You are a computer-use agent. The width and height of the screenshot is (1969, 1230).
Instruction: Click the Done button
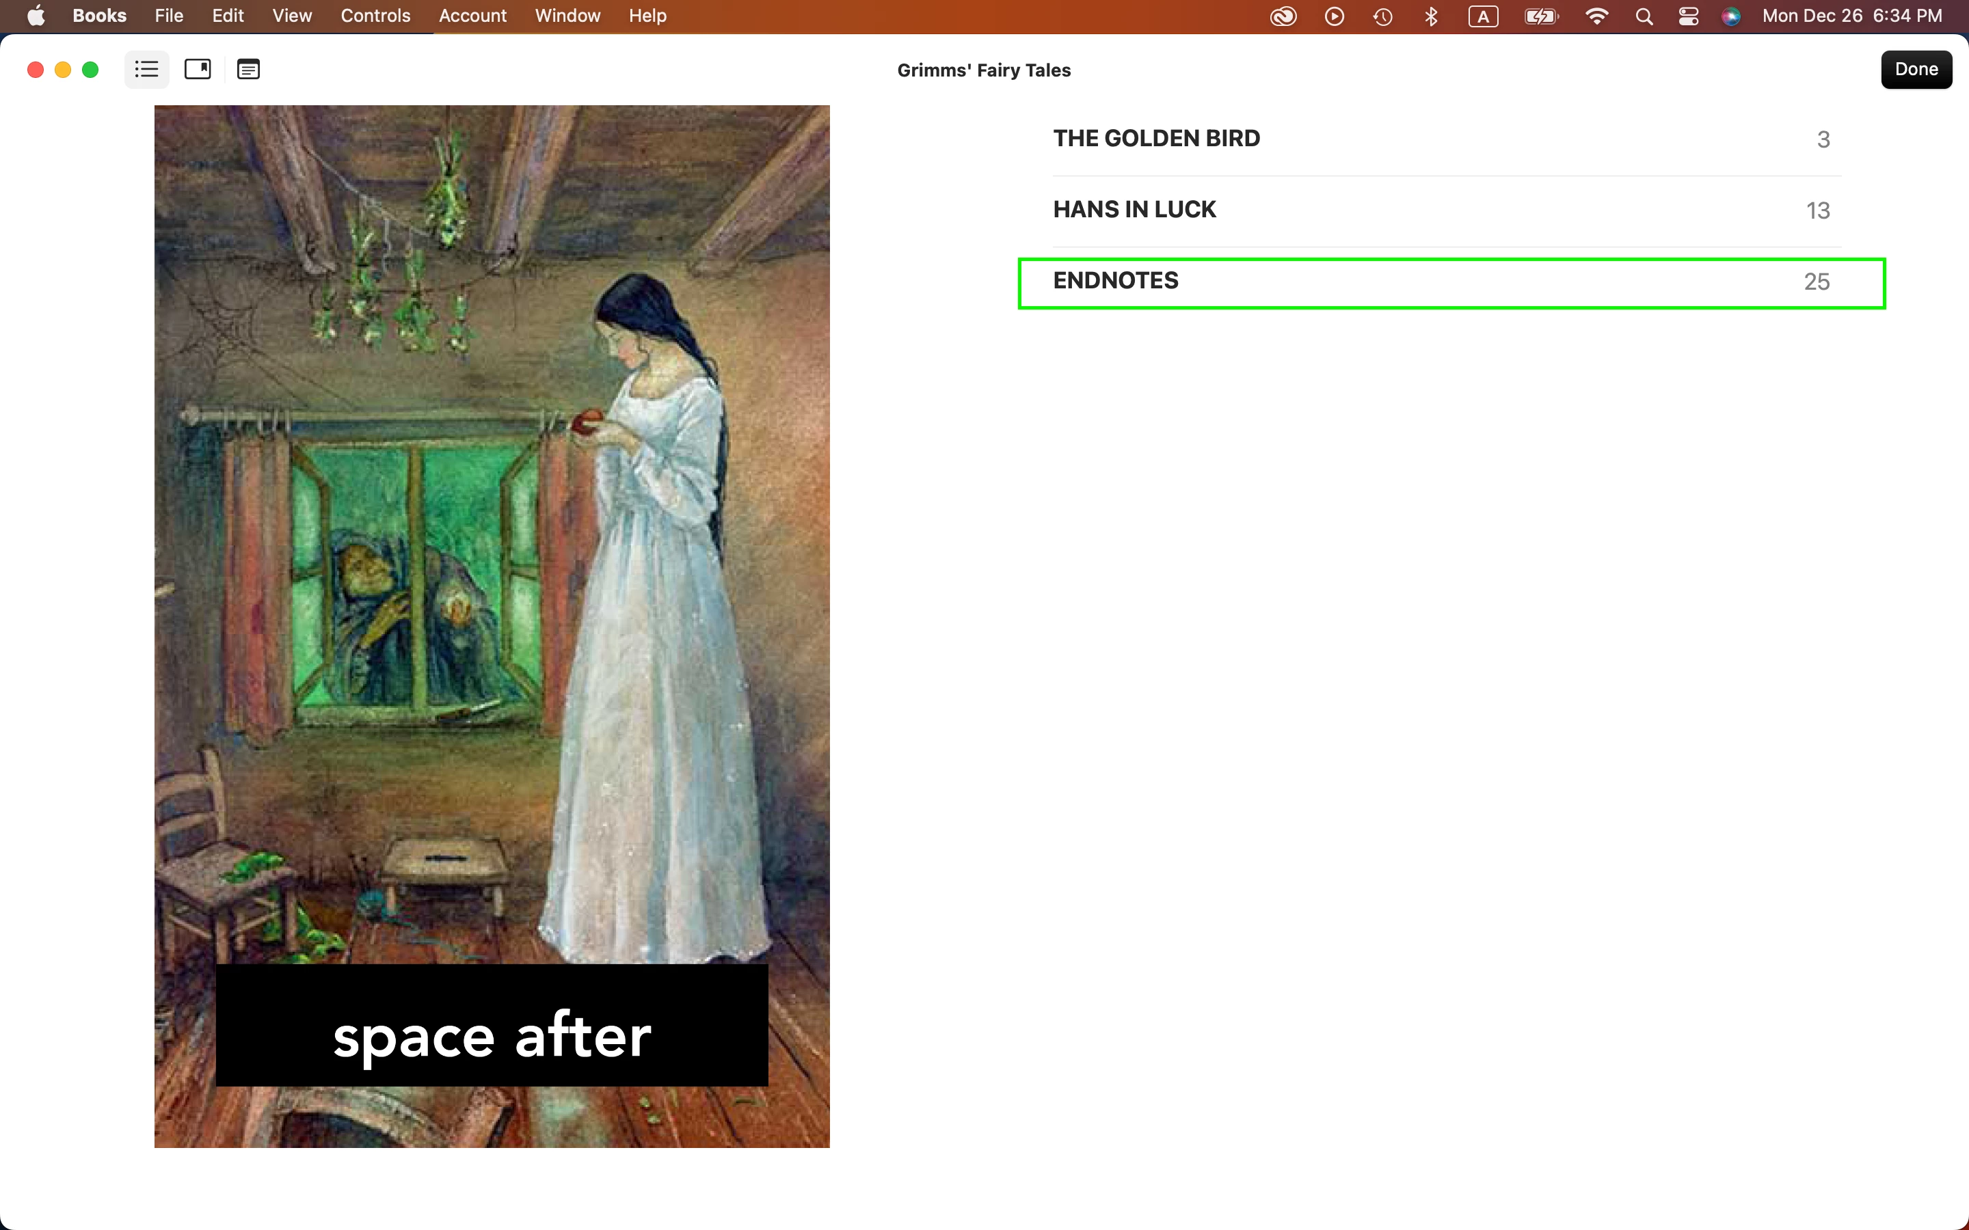(x=1916, y=69)
